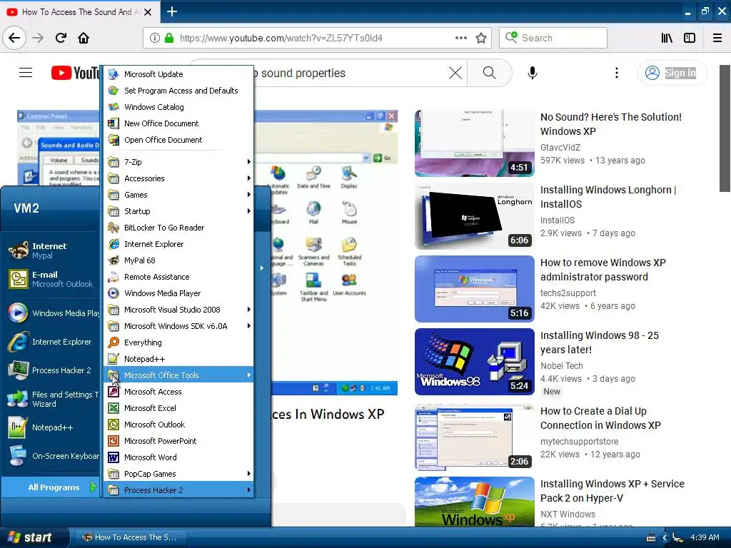The height and width of the screenshot is (548, 731).
Task: Open Firefox hamburger application menu
Action: [717, 38]
